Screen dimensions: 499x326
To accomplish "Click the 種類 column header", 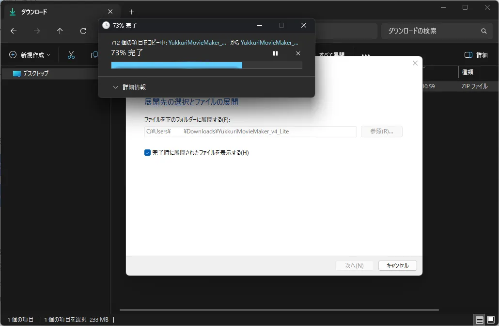I will pos(467,72).
